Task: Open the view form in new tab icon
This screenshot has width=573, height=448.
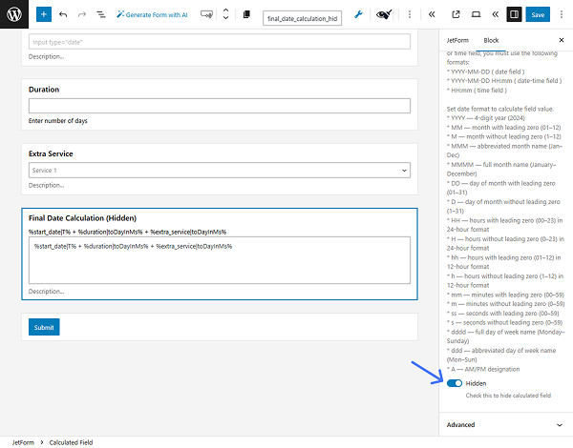Action: point(456,14)
